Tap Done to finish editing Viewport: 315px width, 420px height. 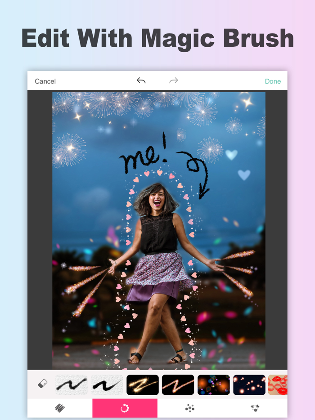(x=273, y=81)
